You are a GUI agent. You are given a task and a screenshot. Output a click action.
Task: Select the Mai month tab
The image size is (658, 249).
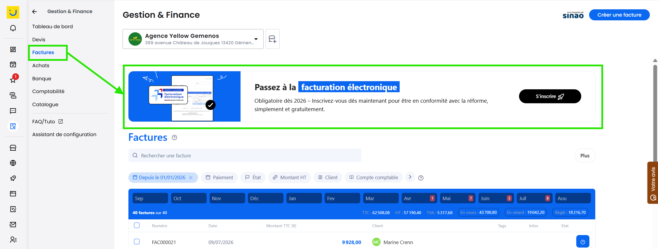point(457,198)
